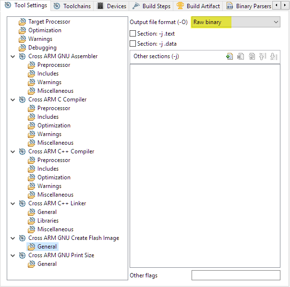Click the Move Down icon in Other sections

tap(273, 56)
